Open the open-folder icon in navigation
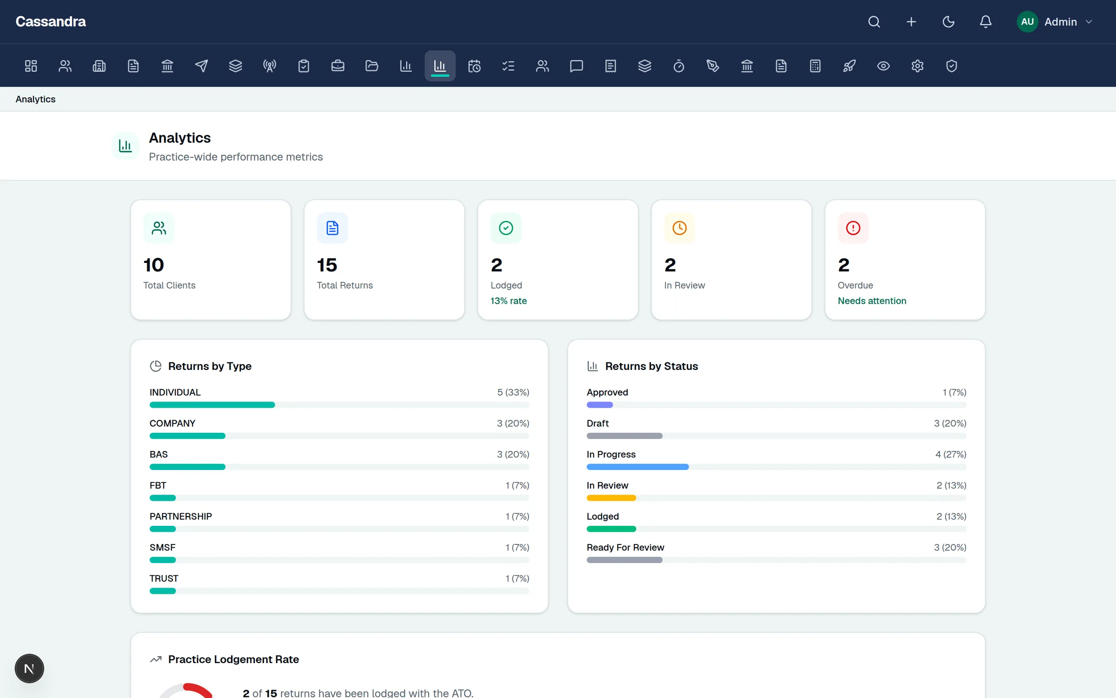This screenshot has height=698, width=1116. click(x=372, y=66)
